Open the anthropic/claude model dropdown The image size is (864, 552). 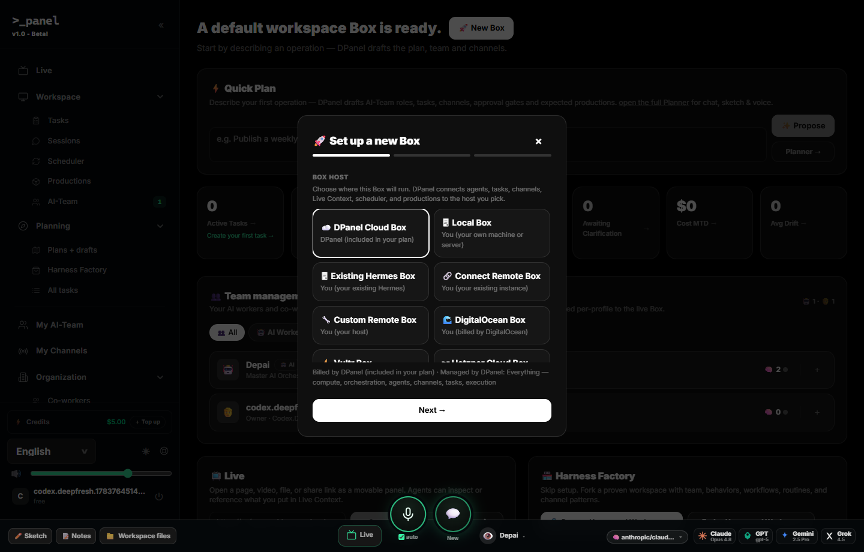[x=648, y=537]
